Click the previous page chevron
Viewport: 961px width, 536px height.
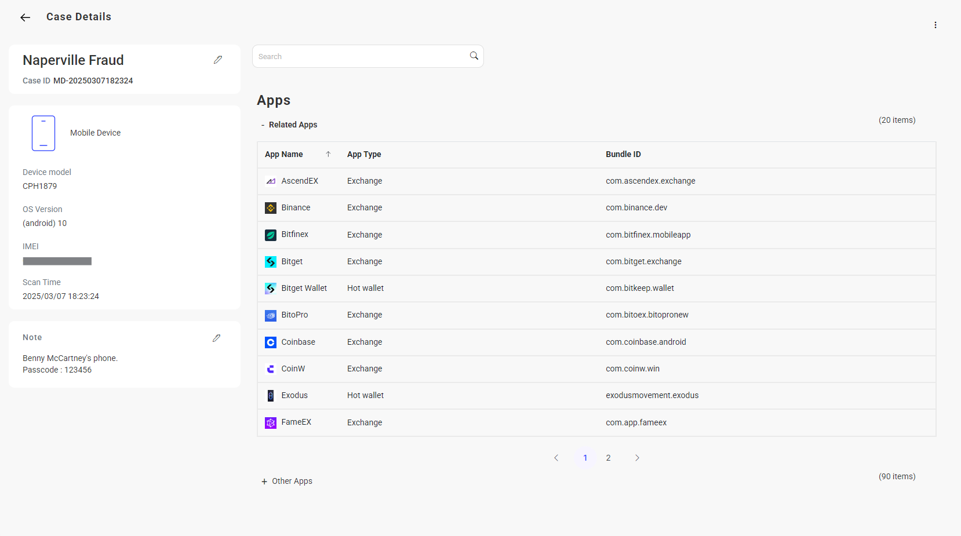[x=556, y=458]
